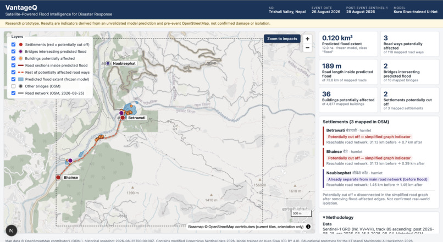The height and width of the screenshot is (242, 443).
Task: Open the basemap attribution info icon
Action: tap(308, 227)
